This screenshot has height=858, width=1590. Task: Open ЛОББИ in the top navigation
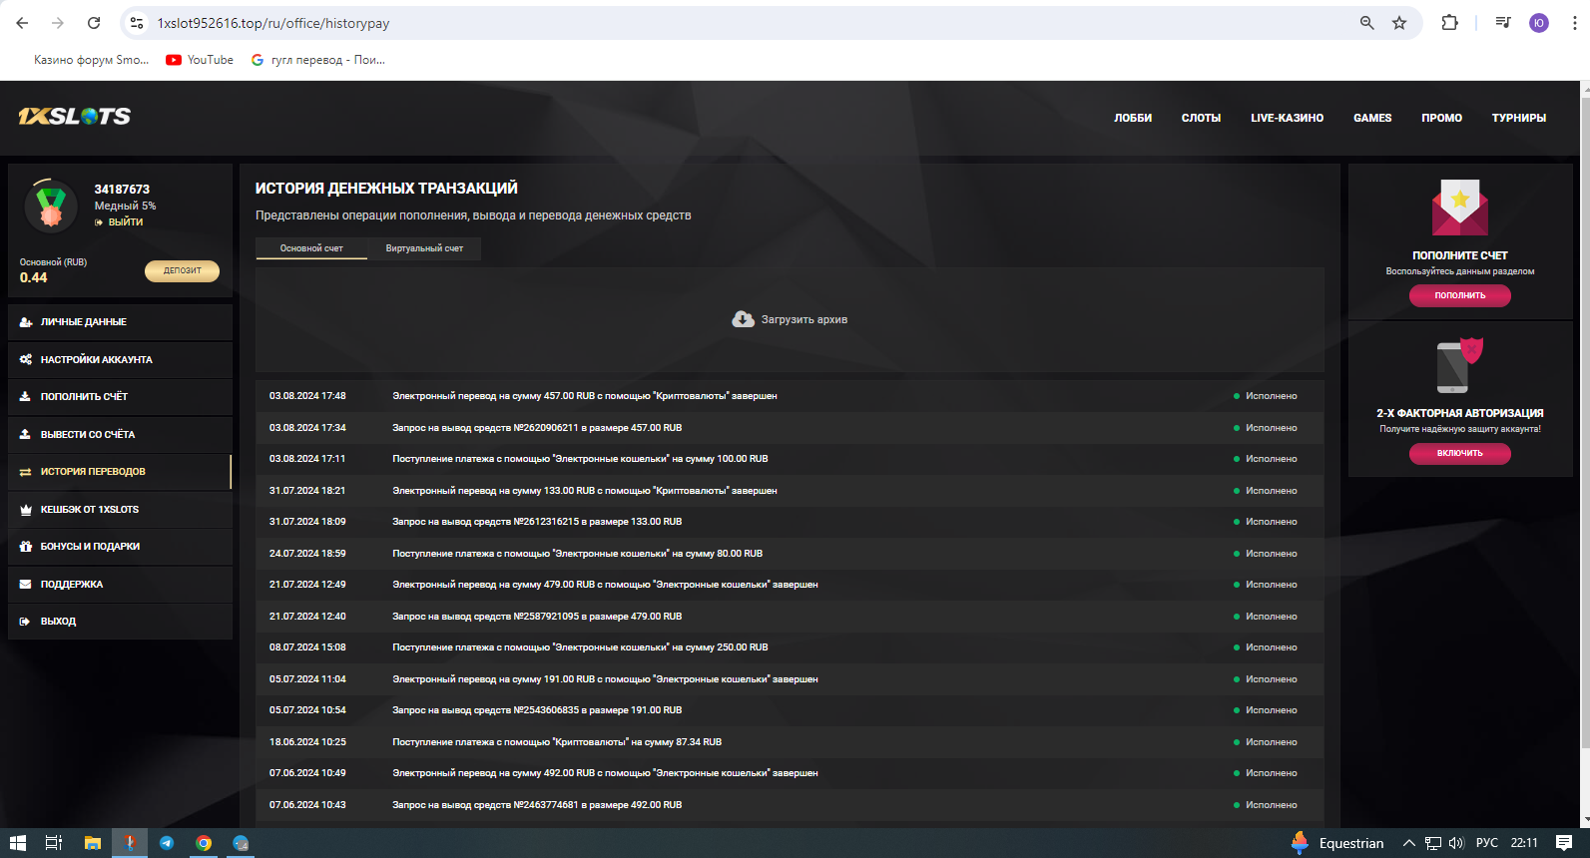click(x=1133, y=118)
